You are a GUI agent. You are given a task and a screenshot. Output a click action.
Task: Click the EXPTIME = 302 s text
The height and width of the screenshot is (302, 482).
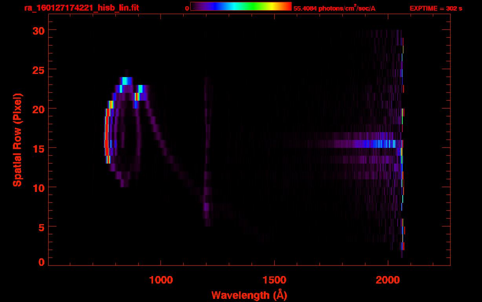click(x=436, y=8)
